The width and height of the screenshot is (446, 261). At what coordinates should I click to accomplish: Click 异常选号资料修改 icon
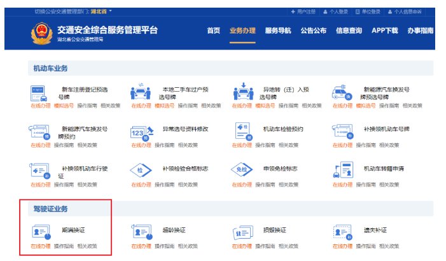tap(142, 133)
